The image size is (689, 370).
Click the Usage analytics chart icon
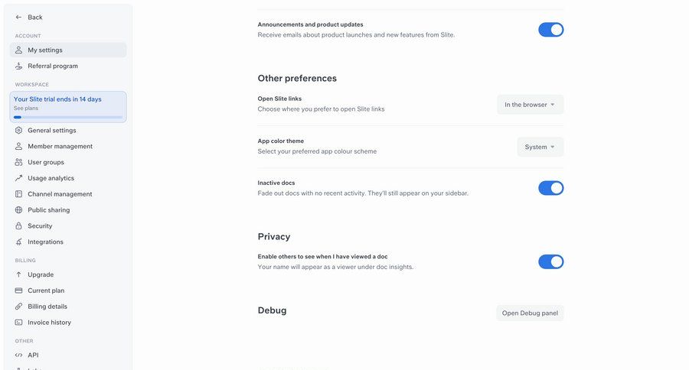19,178
